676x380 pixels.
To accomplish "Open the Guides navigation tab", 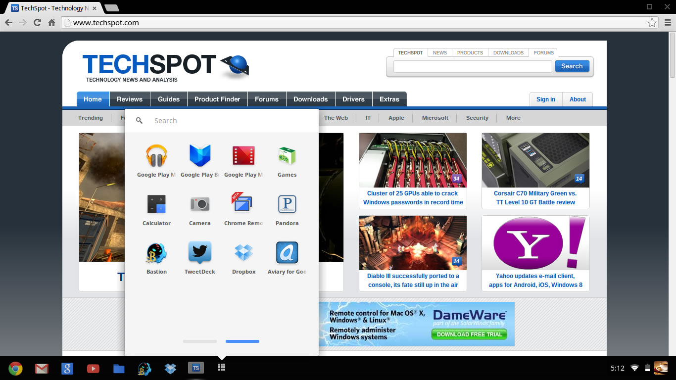I will [x=169, y=99].
